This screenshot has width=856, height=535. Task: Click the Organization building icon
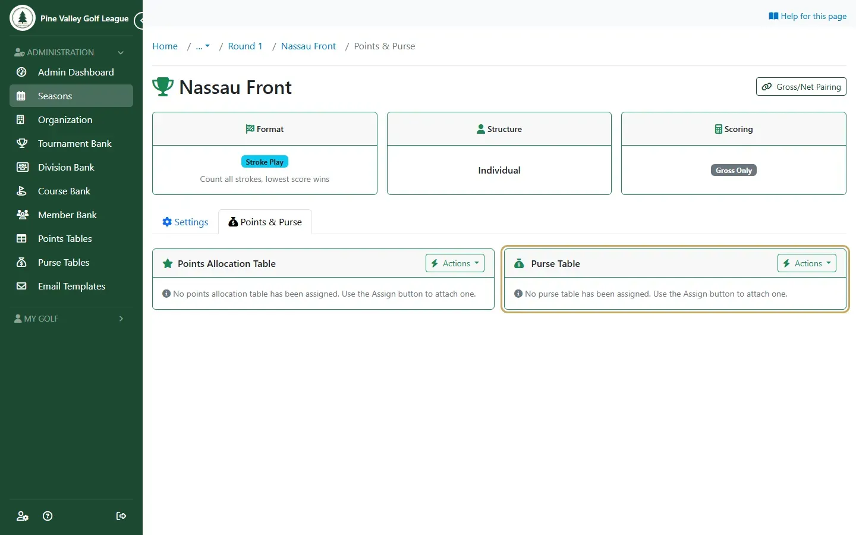[21, 119]
